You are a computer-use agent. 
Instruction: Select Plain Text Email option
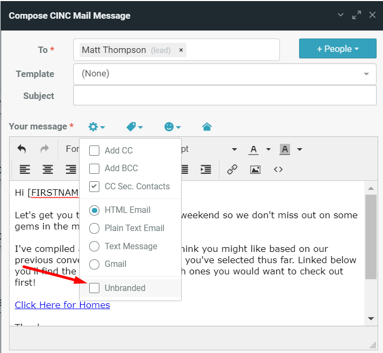coord(95,228)
